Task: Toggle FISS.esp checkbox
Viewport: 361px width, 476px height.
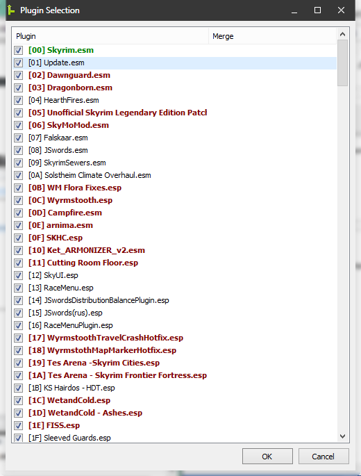Action: pos(19,425)
